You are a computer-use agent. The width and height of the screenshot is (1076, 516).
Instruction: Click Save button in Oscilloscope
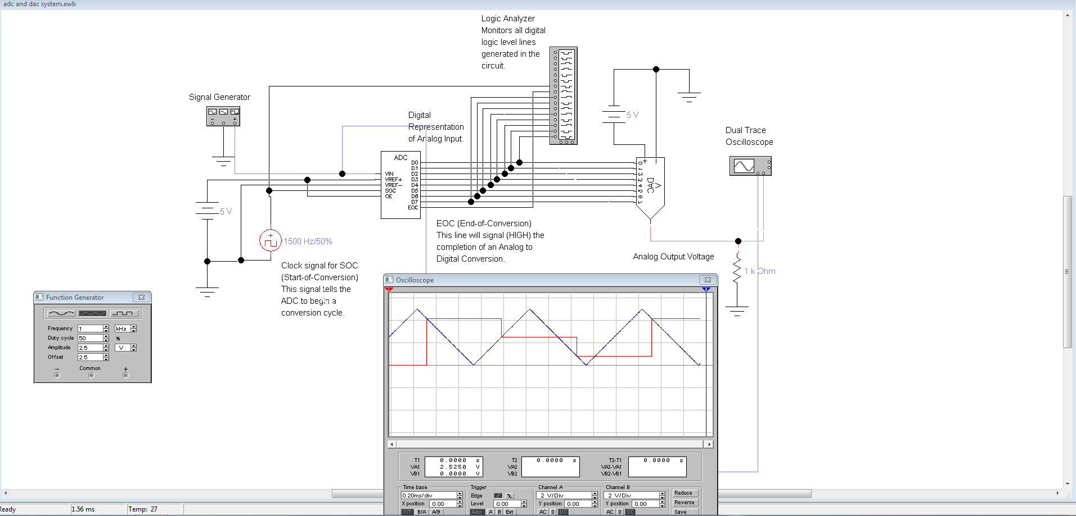[686, 512]
